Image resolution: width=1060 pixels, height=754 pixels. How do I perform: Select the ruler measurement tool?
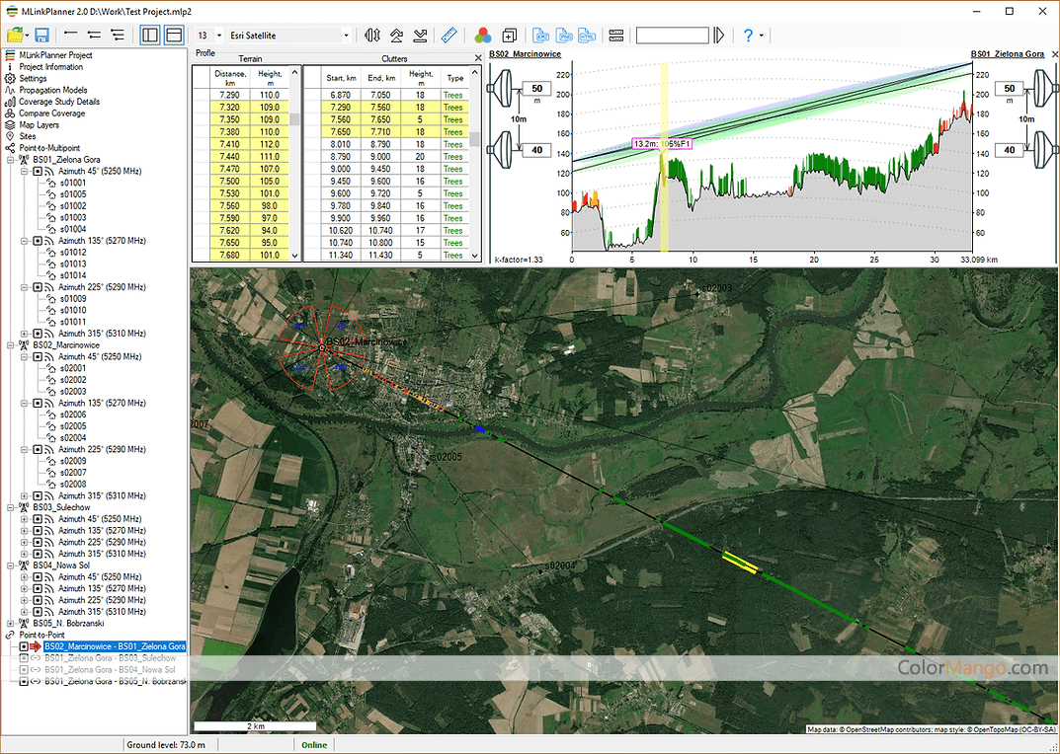[448, 35]
